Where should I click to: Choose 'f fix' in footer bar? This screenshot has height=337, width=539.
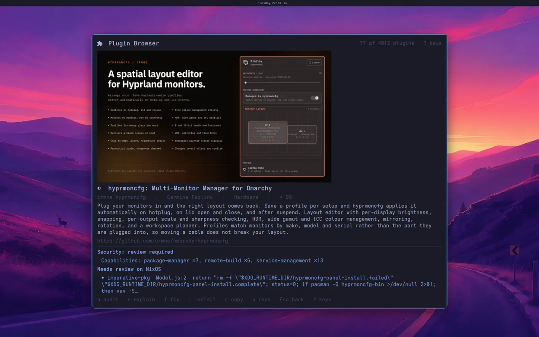point(172,300)
